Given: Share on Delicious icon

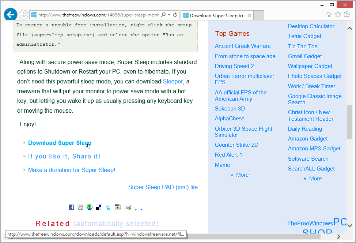Looking at the screenshot, I should pos(99,207).
